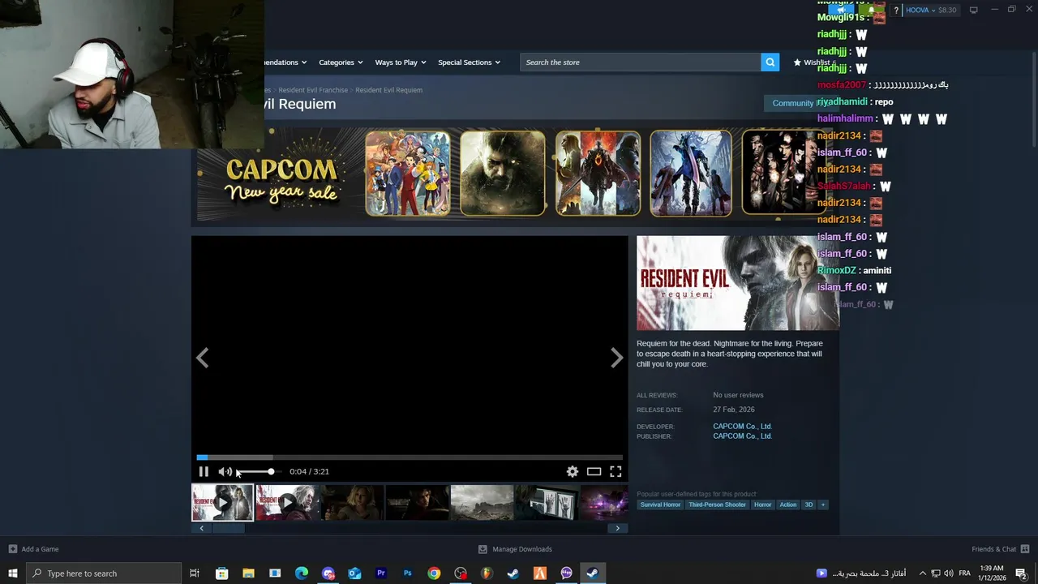Open the HOOVA account dropdown
Screen dimensions: 1038x584
pos(930,10)
